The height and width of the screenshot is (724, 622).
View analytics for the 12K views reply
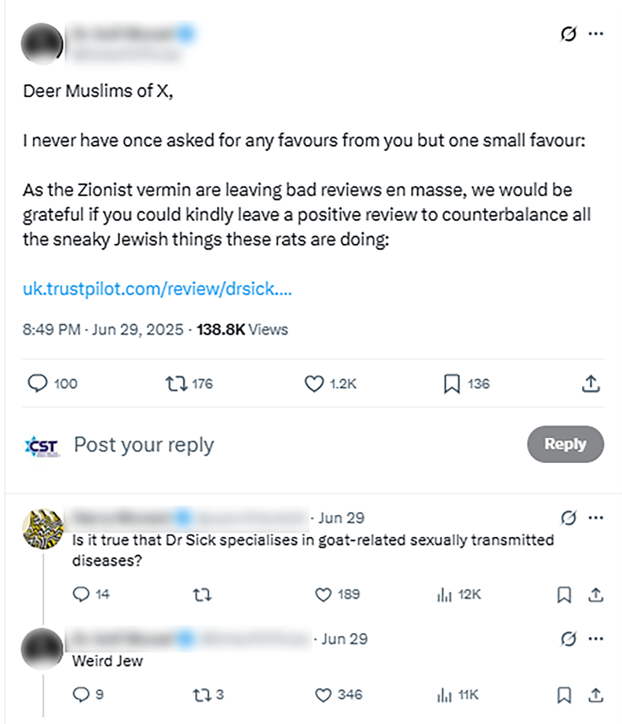click(444, 595)
